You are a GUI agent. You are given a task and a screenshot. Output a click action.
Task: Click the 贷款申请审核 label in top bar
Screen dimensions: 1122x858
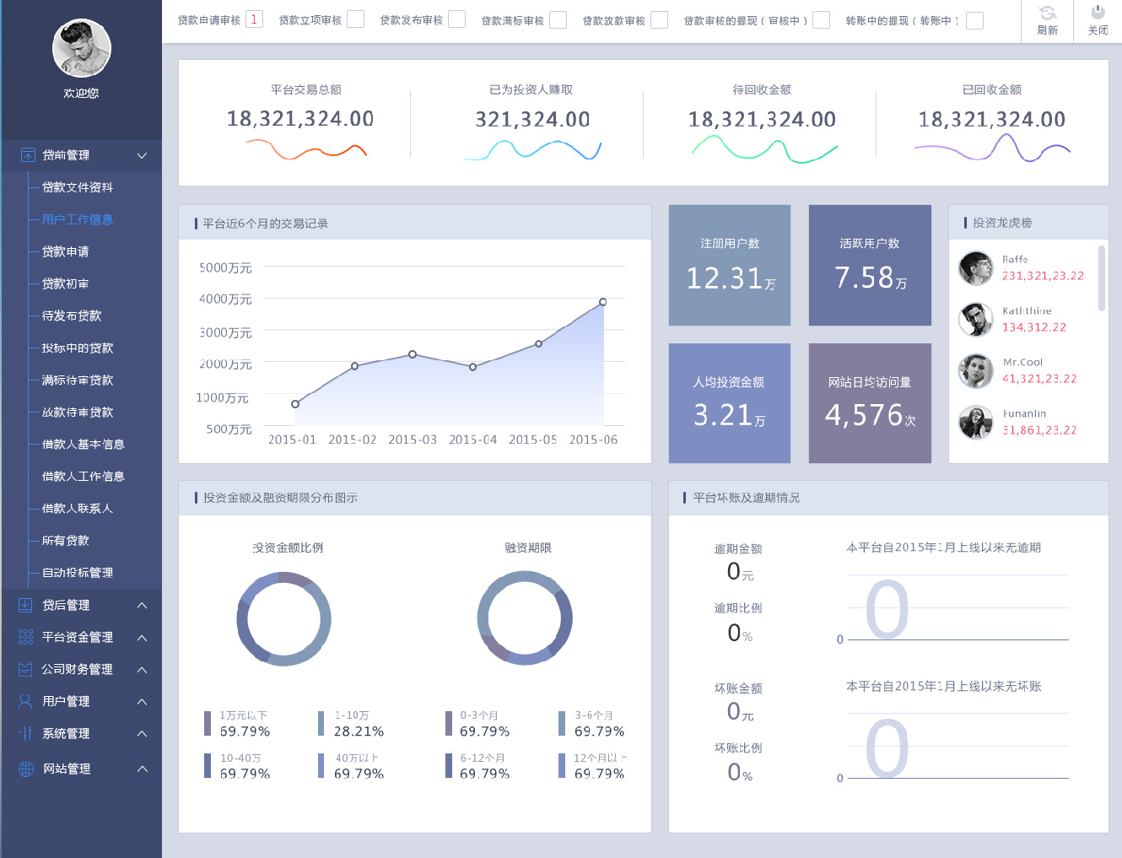pos(209,20)
